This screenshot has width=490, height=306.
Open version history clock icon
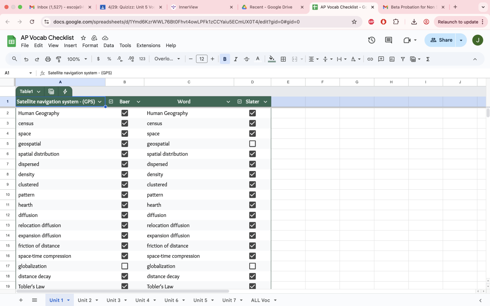[371, 40]
